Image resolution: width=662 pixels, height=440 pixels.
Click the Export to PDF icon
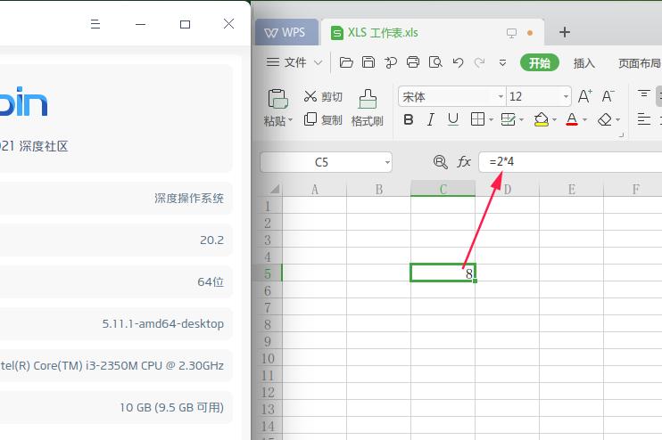click(391, 62)
